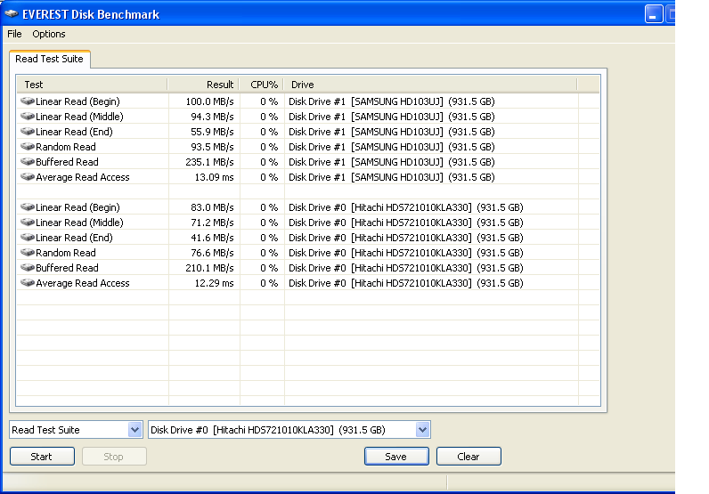The image size is (709, 494).
Task: Click Hitachi drive text in the 12.29 ms row
Action: pyautogui.click(x=406, y=283)
